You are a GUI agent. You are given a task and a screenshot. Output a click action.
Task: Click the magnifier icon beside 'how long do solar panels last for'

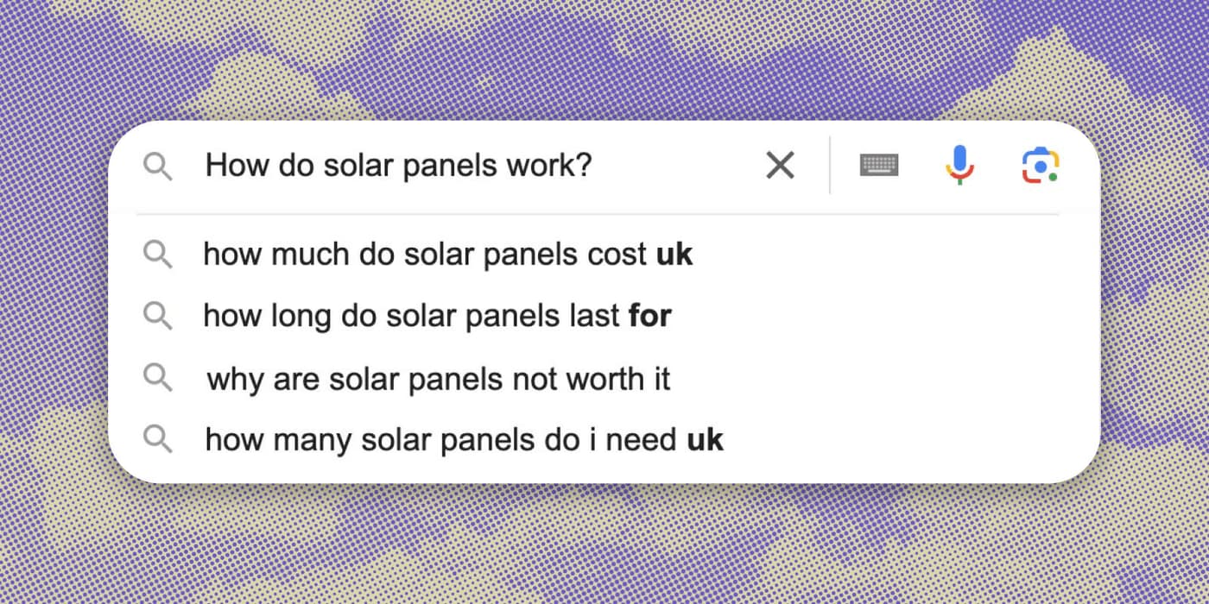coord(158,316)
